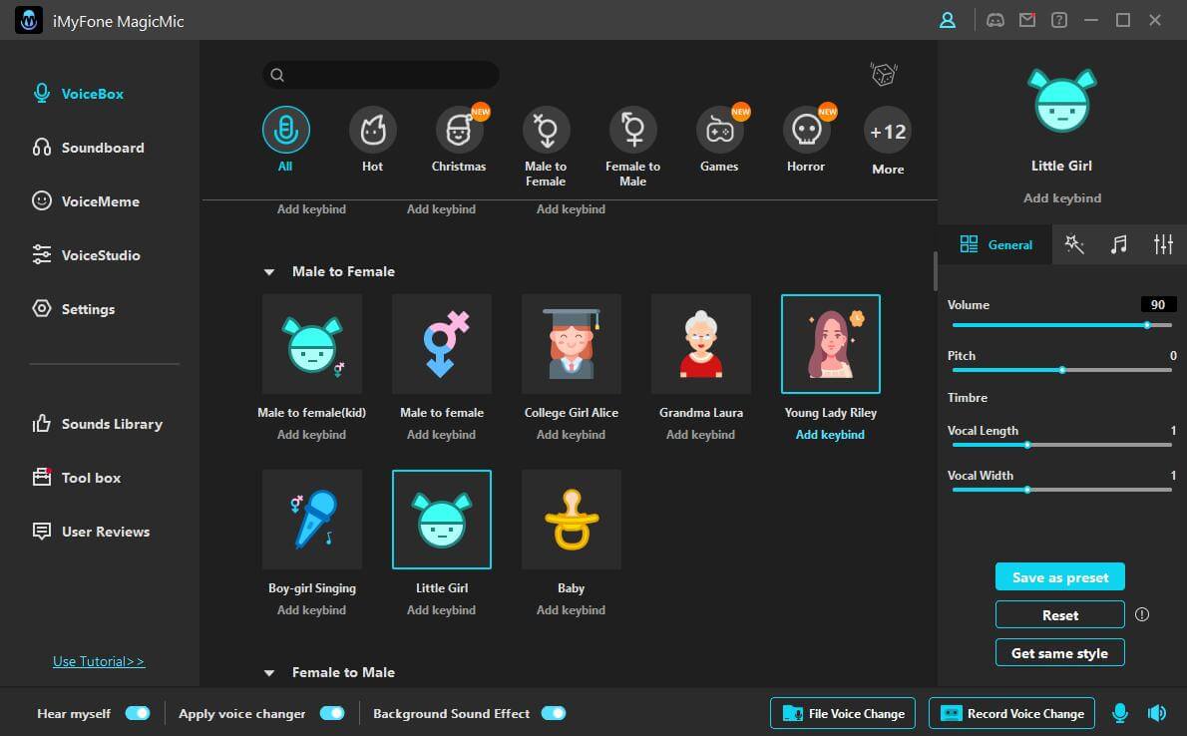The image size is (1187, 736).
Task: Choose the Male to female voice
Action: click(441, 344)
